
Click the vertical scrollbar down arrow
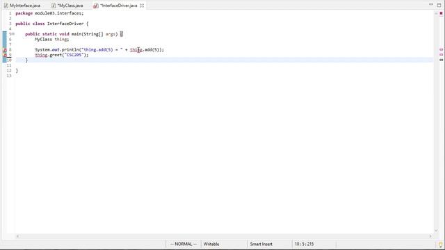click(x=436, y=231)
